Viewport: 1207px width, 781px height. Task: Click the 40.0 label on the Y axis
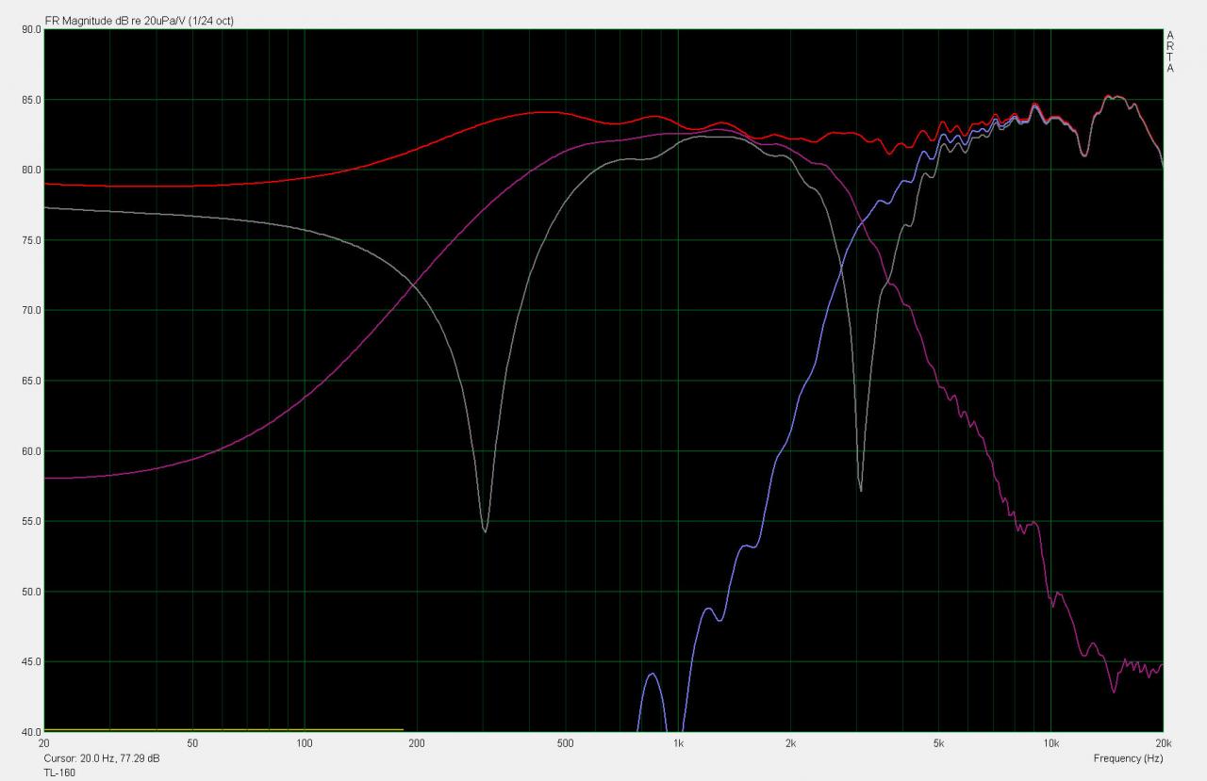(31, 732)
